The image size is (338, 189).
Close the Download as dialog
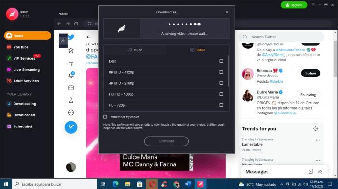[227, 12]
